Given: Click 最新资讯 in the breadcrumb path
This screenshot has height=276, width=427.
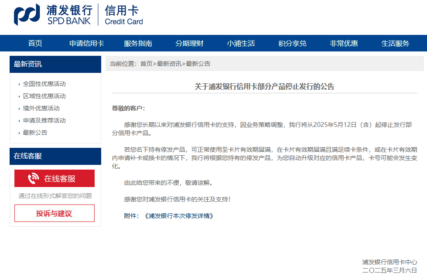Looking at the screenshot, I should coord(169,64).
